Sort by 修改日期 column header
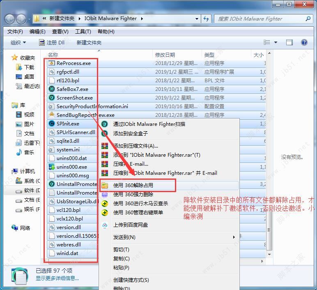 point(177,55)
